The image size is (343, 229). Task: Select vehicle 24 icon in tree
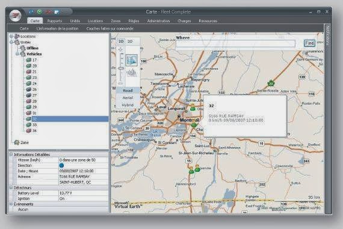click(29, 84)
